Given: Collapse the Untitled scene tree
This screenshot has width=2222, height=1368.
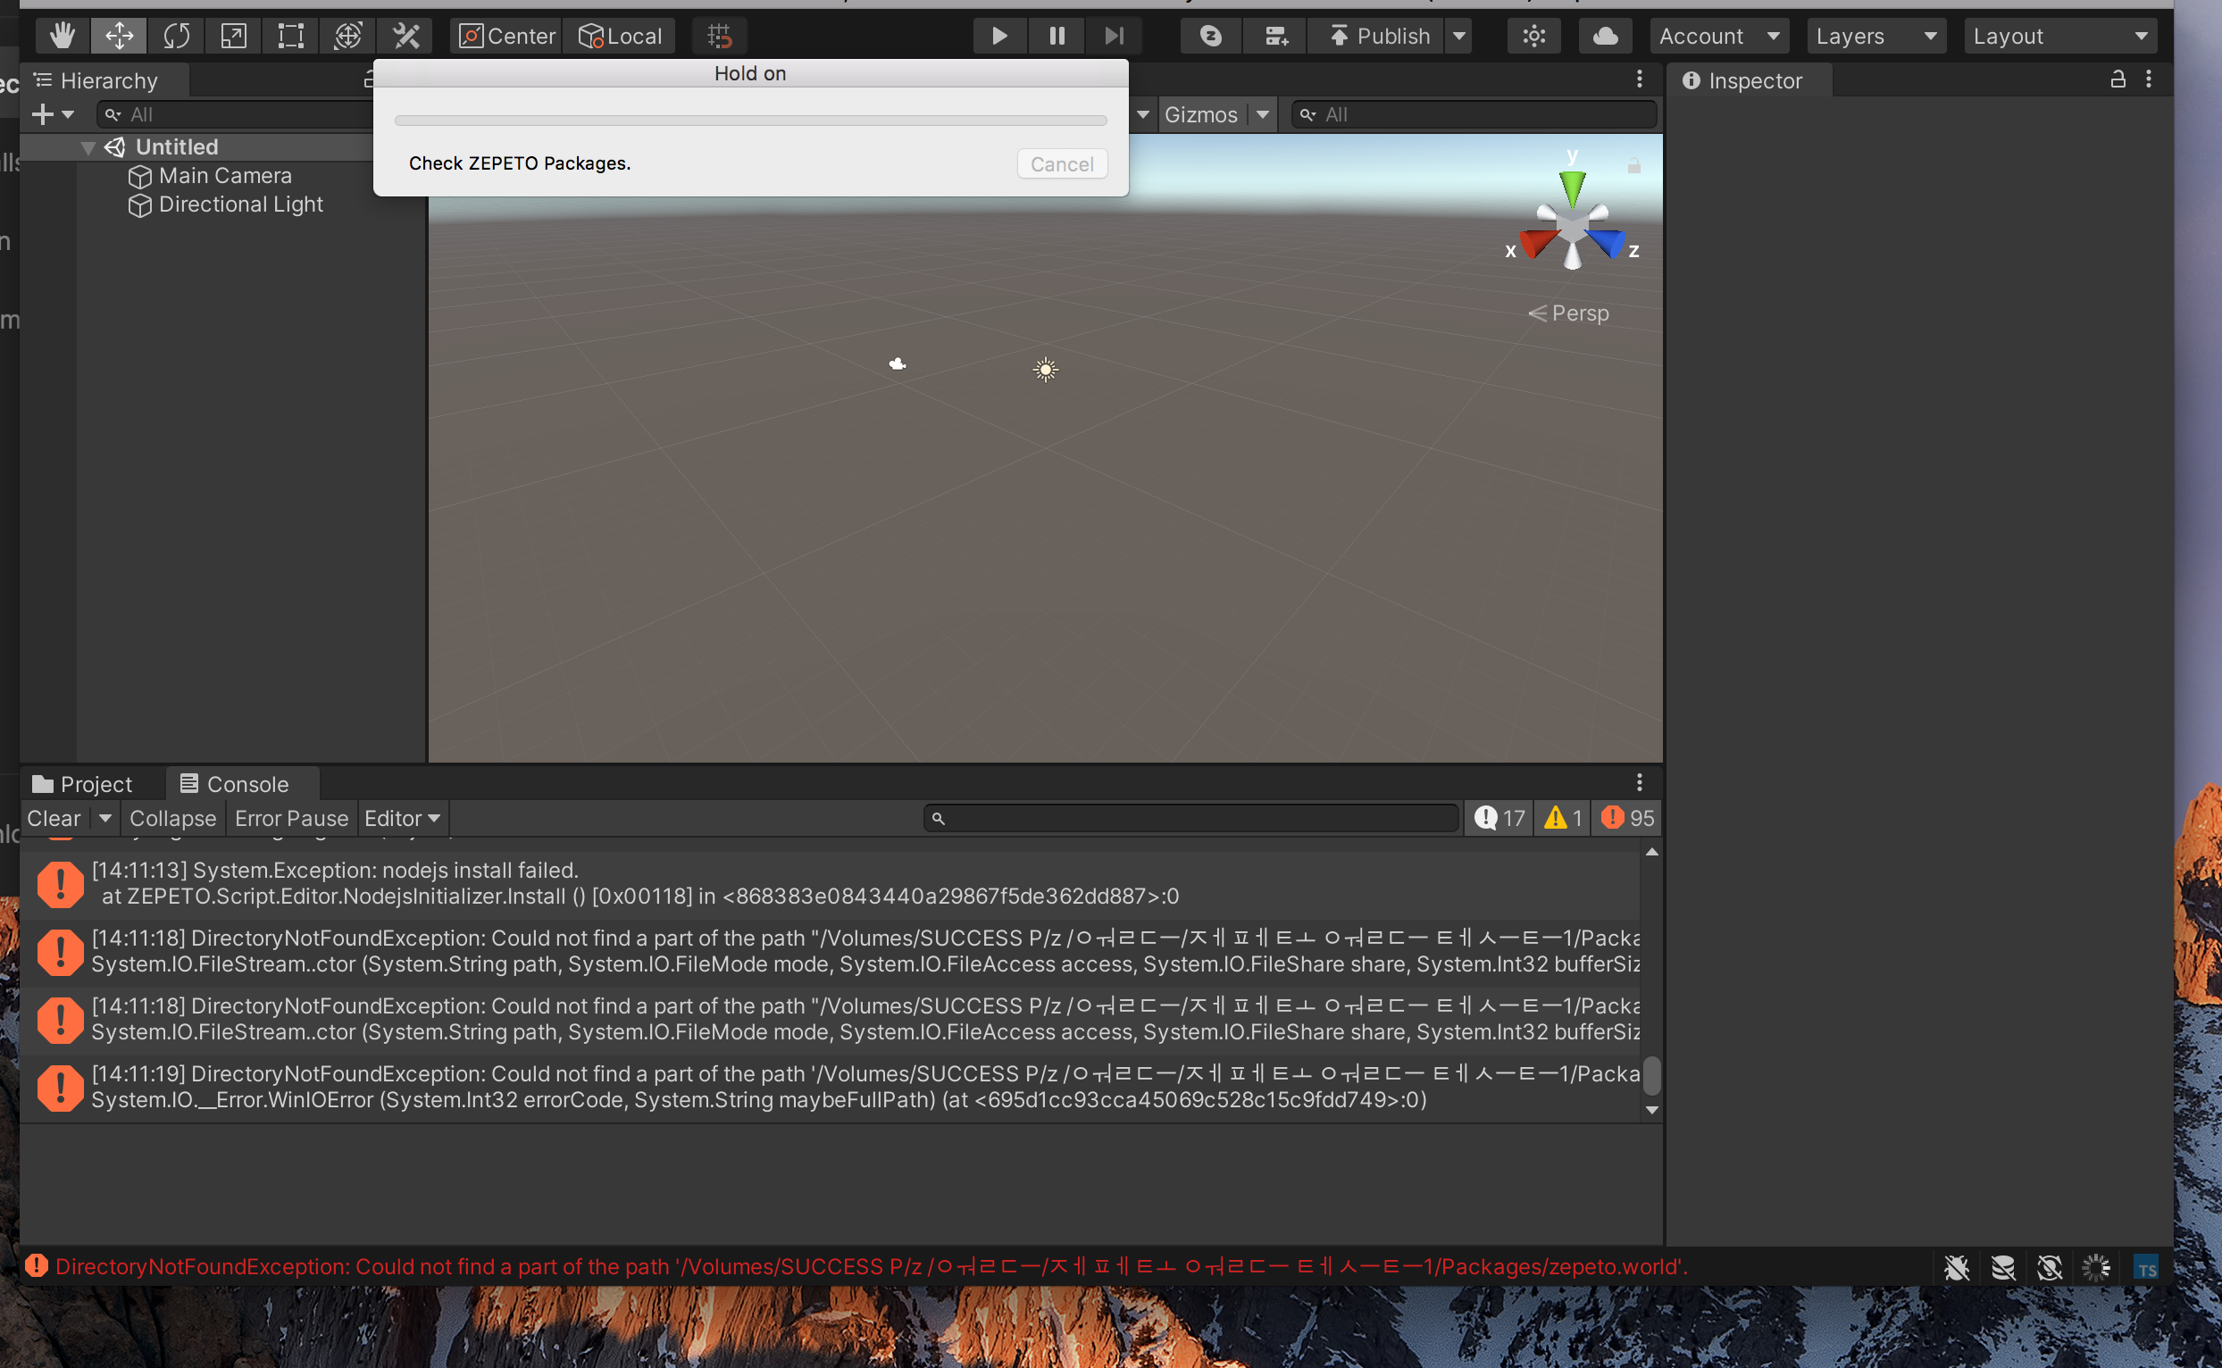Looking at the screenshot, I should click(x=88, y=147).
